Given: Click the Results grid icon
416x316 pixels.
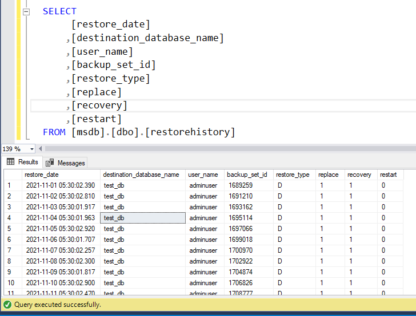Looking at the screenshot, I should (x=11, y=161).
